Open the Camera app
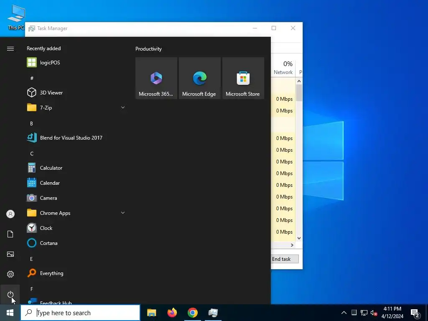428x321 pixels. pyautogui.click(x=76, y=198)
